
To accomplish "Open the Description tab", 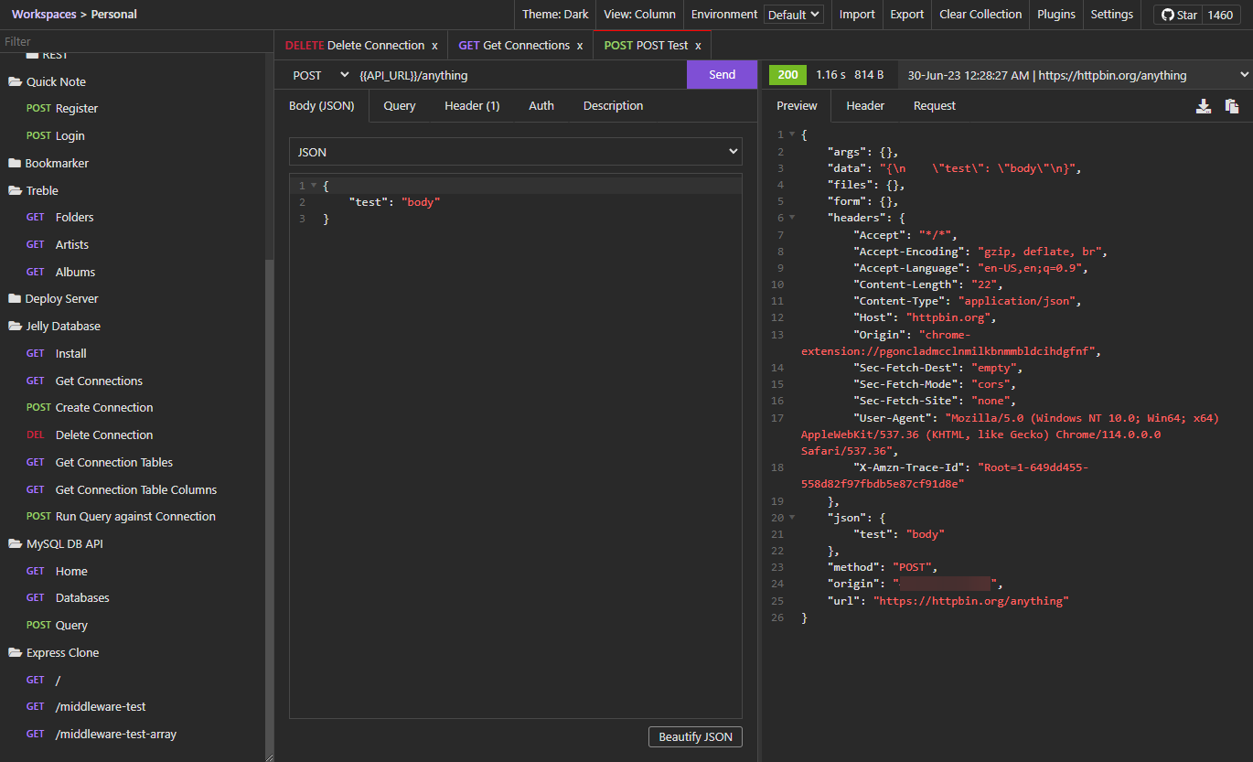I will pos(613,106).
